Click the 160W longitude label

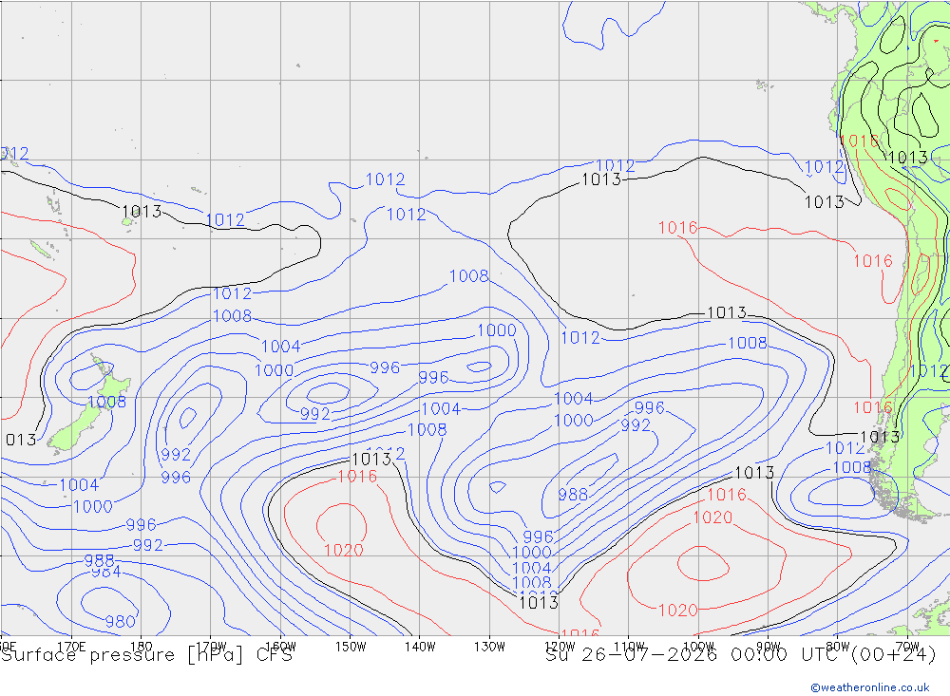click(x=280, y=647)
